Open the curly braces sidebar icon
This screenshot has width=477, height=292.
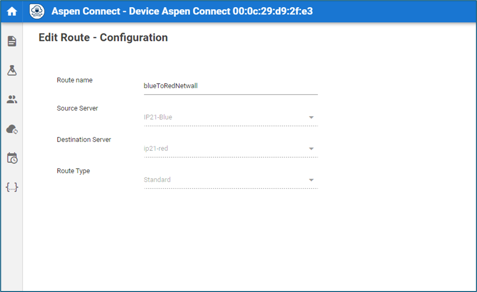pyautogui.click(x=12, y=187)
